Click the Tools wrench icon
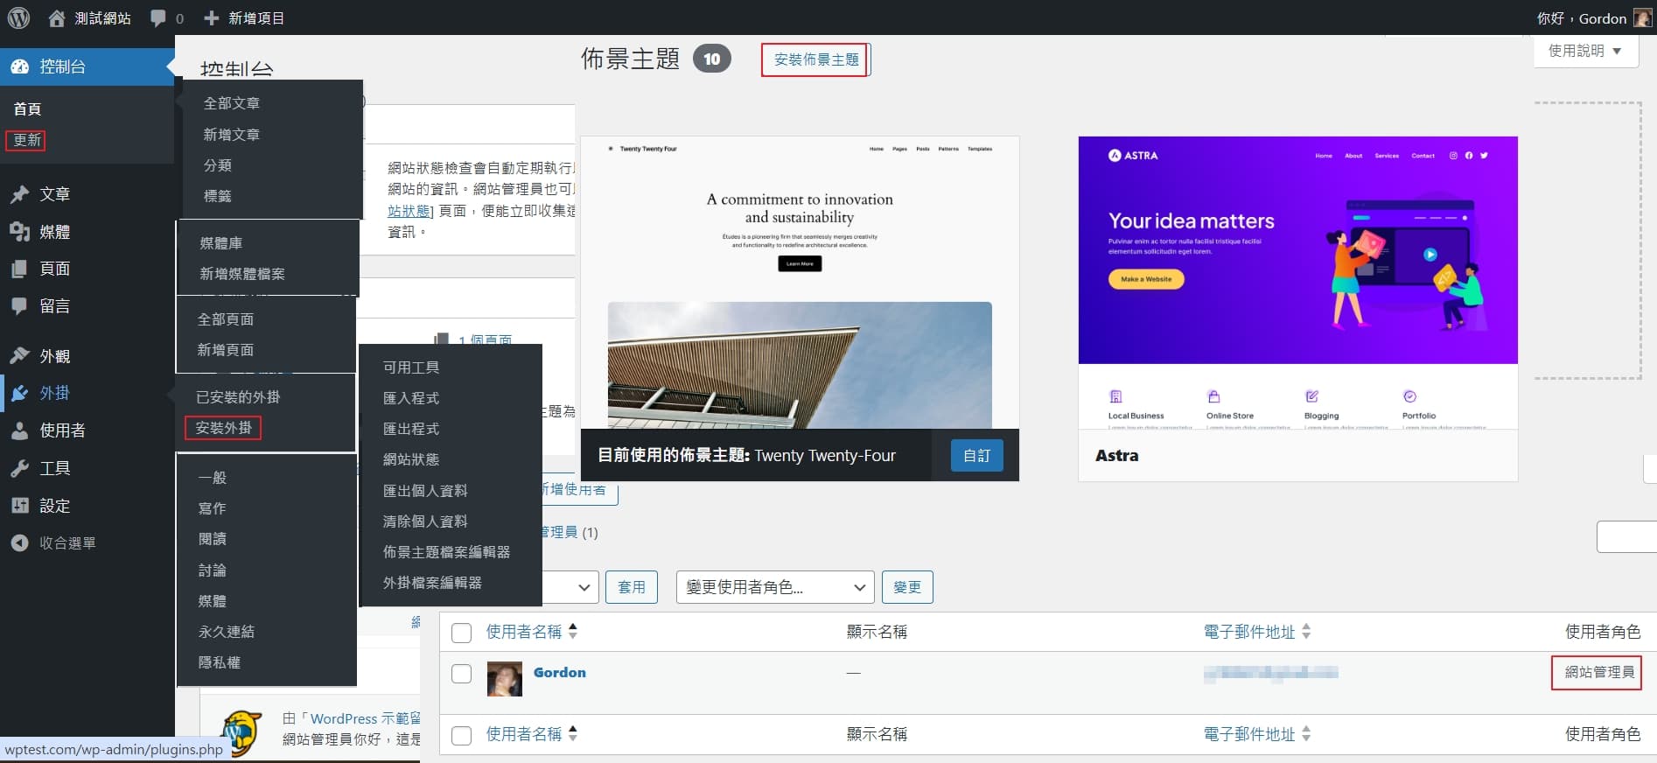 coord(19,468)
